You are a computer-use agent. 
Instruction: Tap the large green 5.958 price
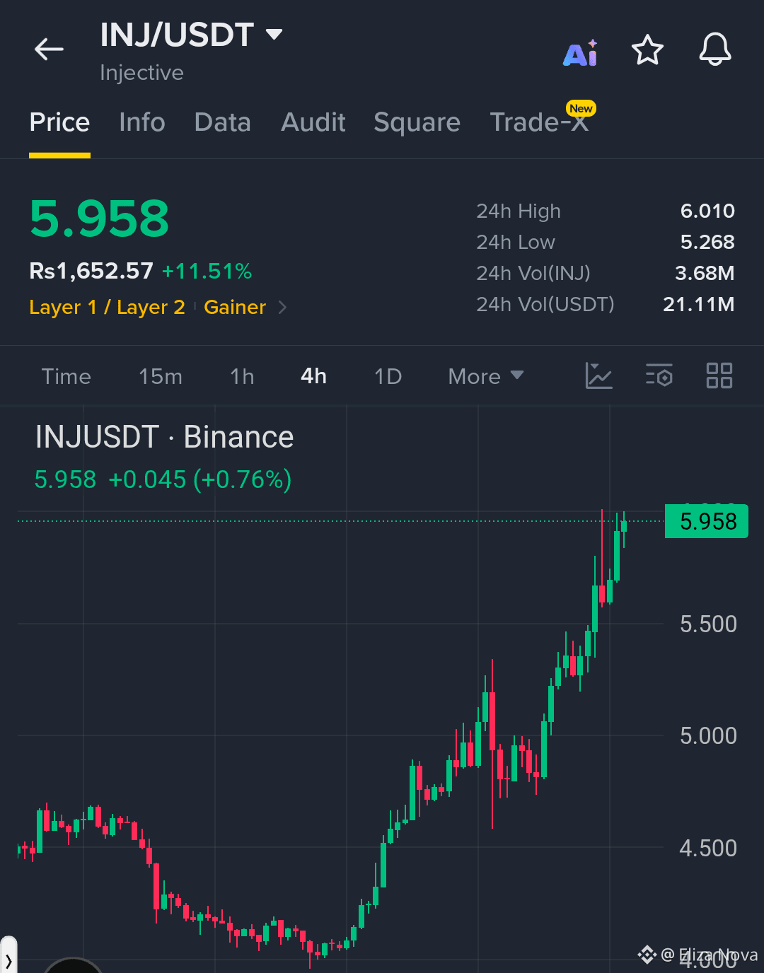point(100,219)
